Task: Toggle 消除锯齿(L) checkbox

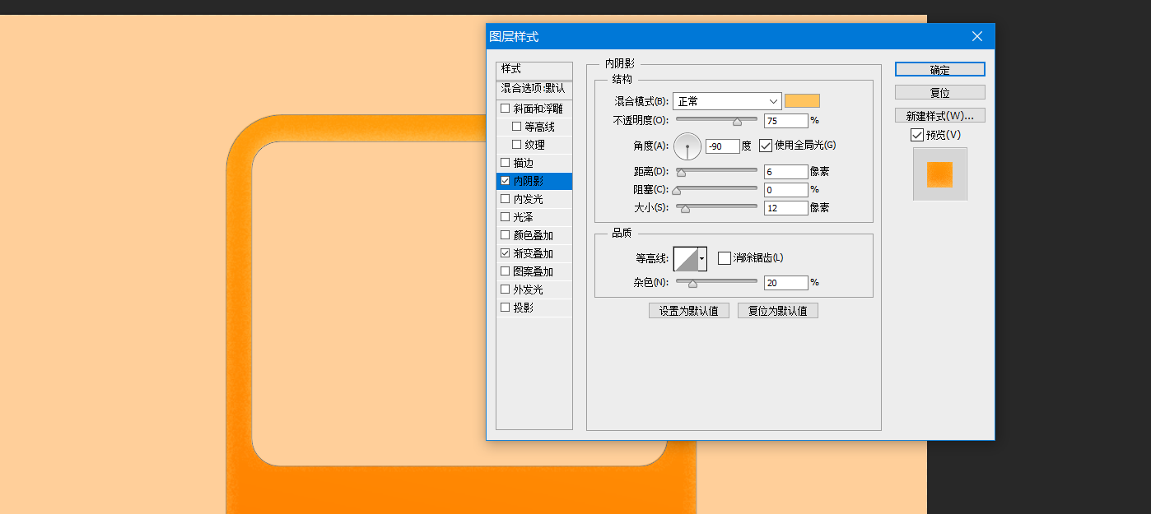Action: 725,258
